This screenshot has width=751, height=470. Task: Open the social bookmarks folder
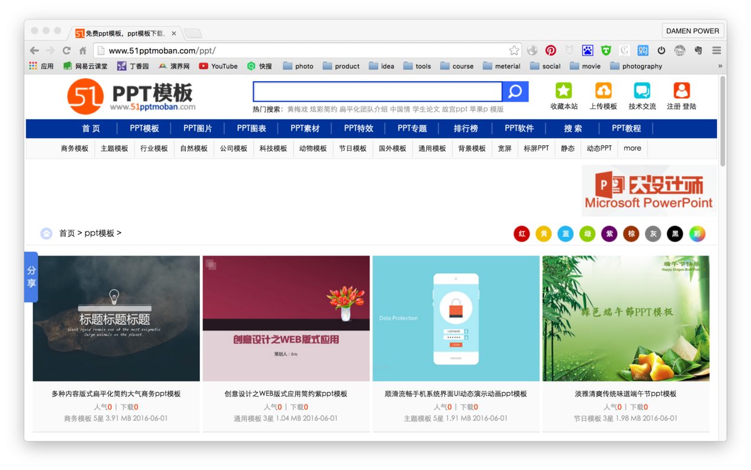pos(545,66)
